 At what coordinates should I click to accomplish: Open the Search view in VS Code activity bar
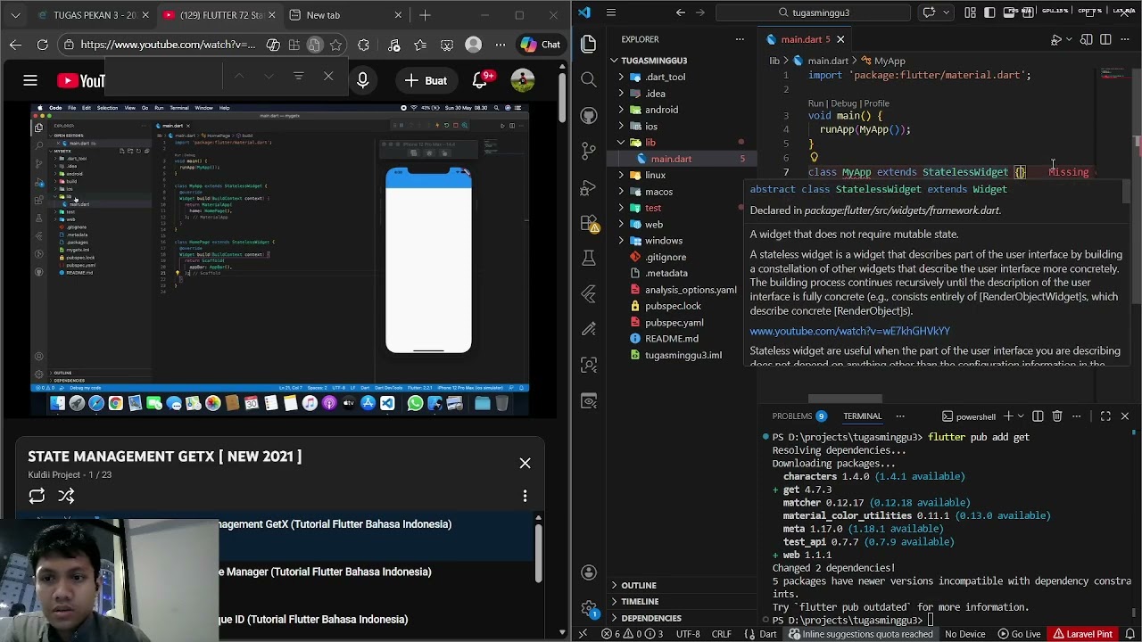pyautogui.click(x=588, y=79)
